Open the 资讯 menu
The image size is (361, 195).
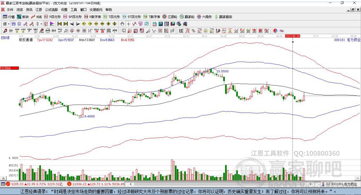(29, 10)
